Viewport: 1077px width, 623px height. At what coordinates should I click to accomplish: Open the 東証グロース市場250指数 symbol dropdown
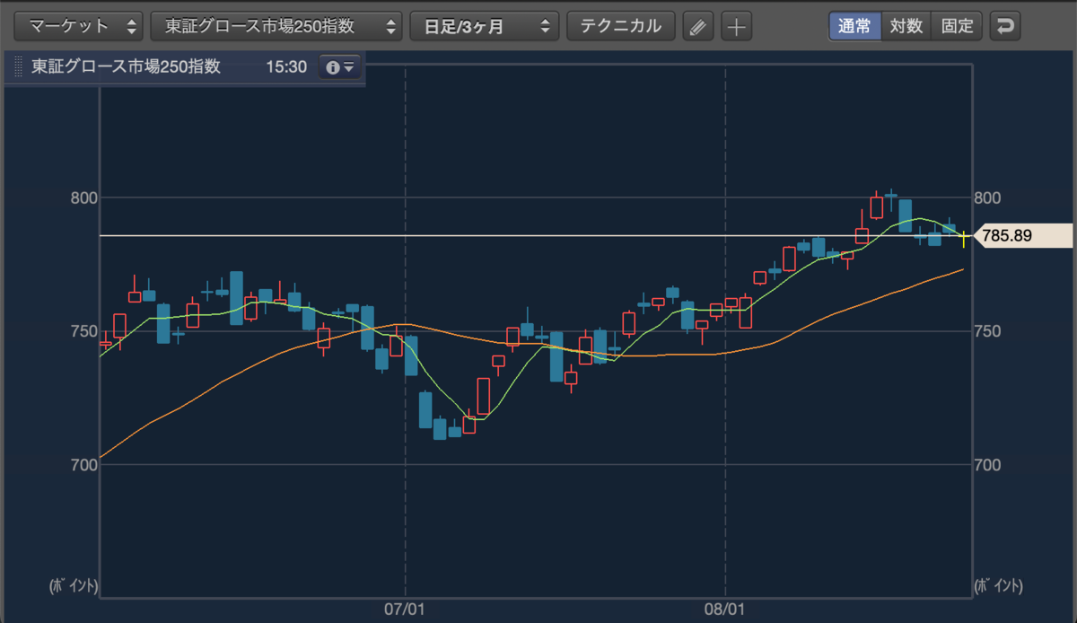(276, 26)
